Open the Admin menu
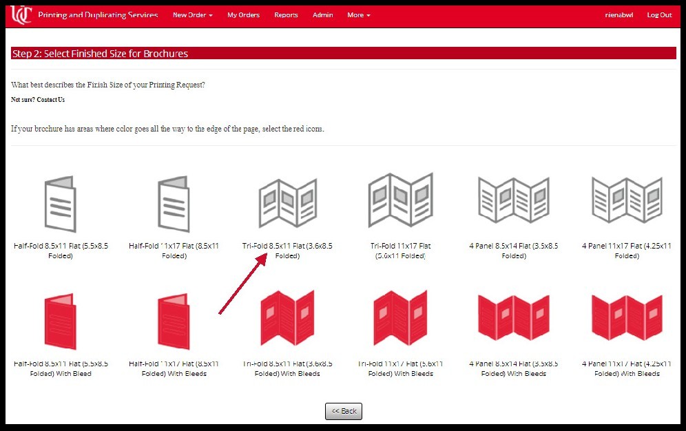The image size is (686, 431). pos(322,14)
